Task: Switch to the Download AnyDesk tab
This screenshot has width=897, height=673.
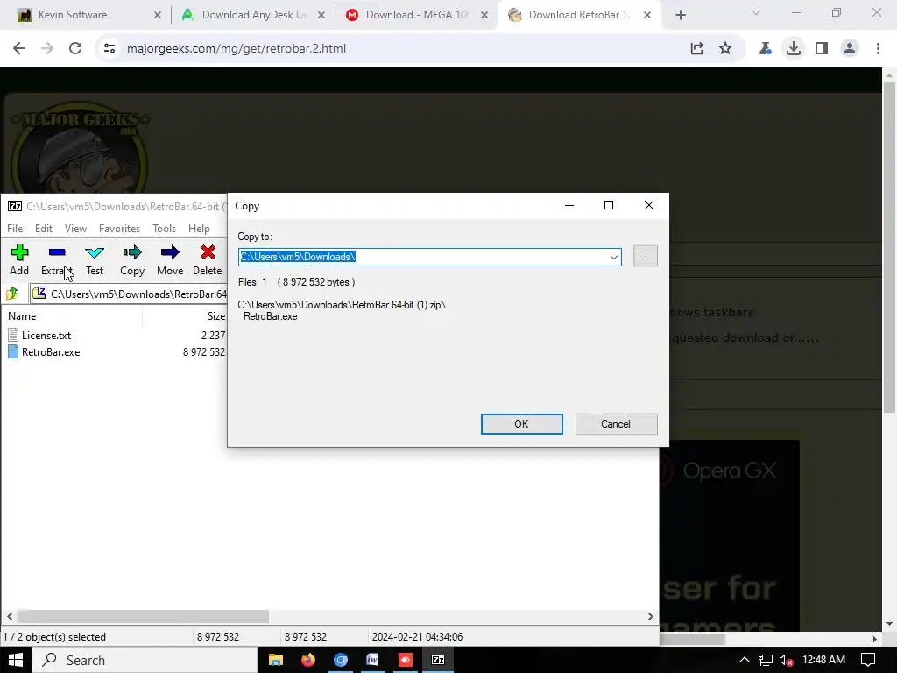Action: (x=254, y=15)
